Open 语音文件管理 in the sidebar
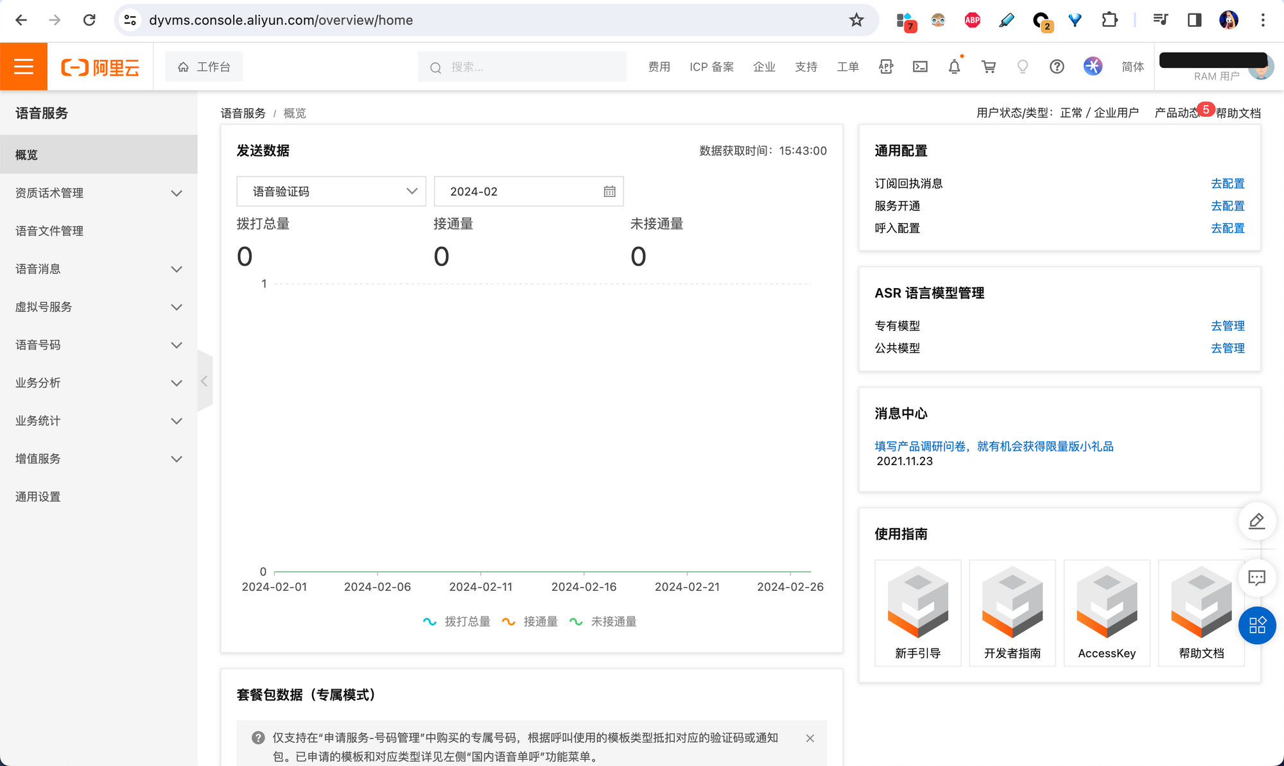Viewport: 1284px width, 766px height. [x=49, y=231]
